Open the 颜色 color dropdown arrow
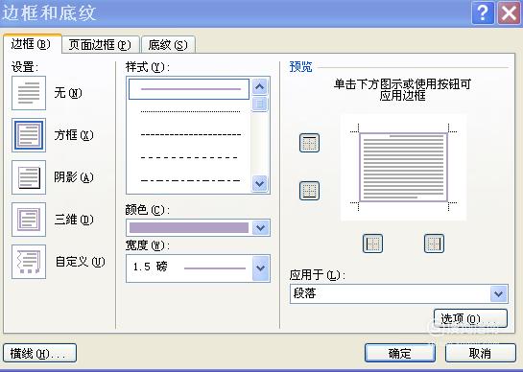 260,228
